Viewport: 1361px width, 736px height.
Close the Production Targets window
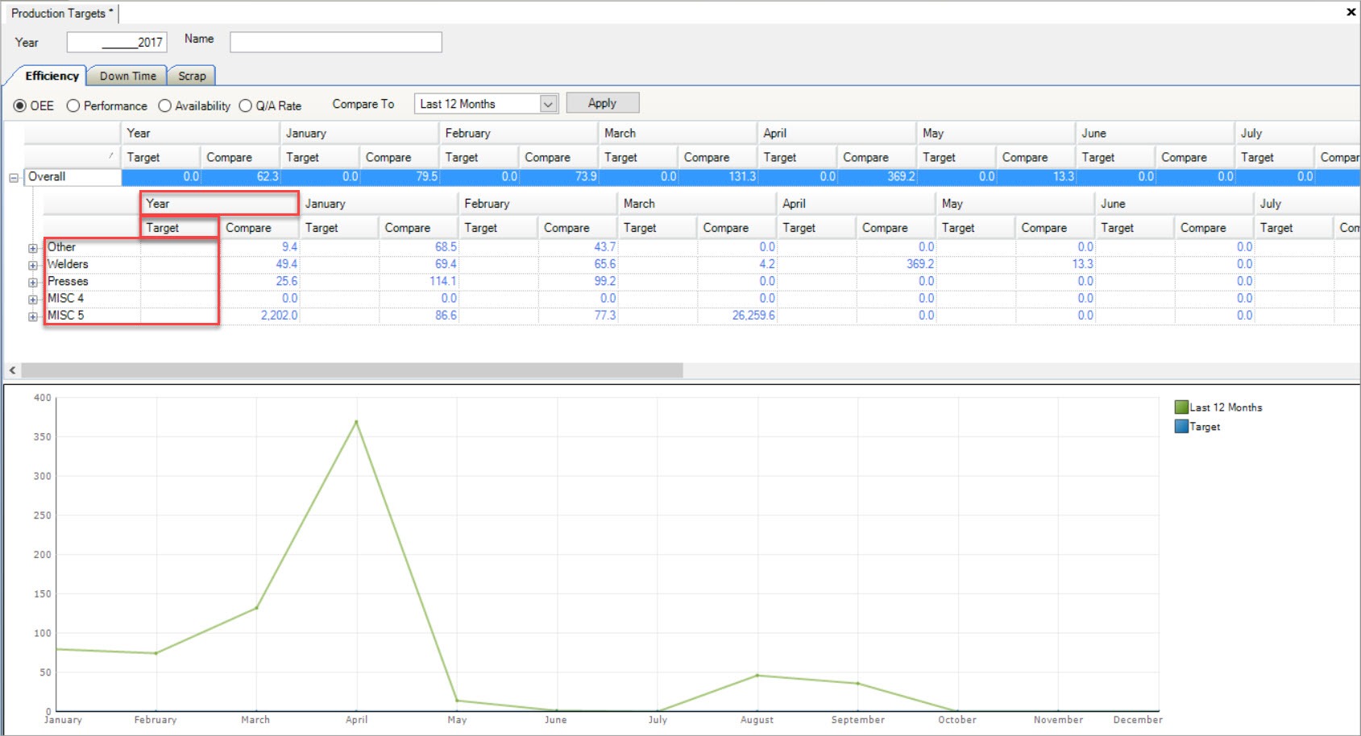tap(1351, 12)
